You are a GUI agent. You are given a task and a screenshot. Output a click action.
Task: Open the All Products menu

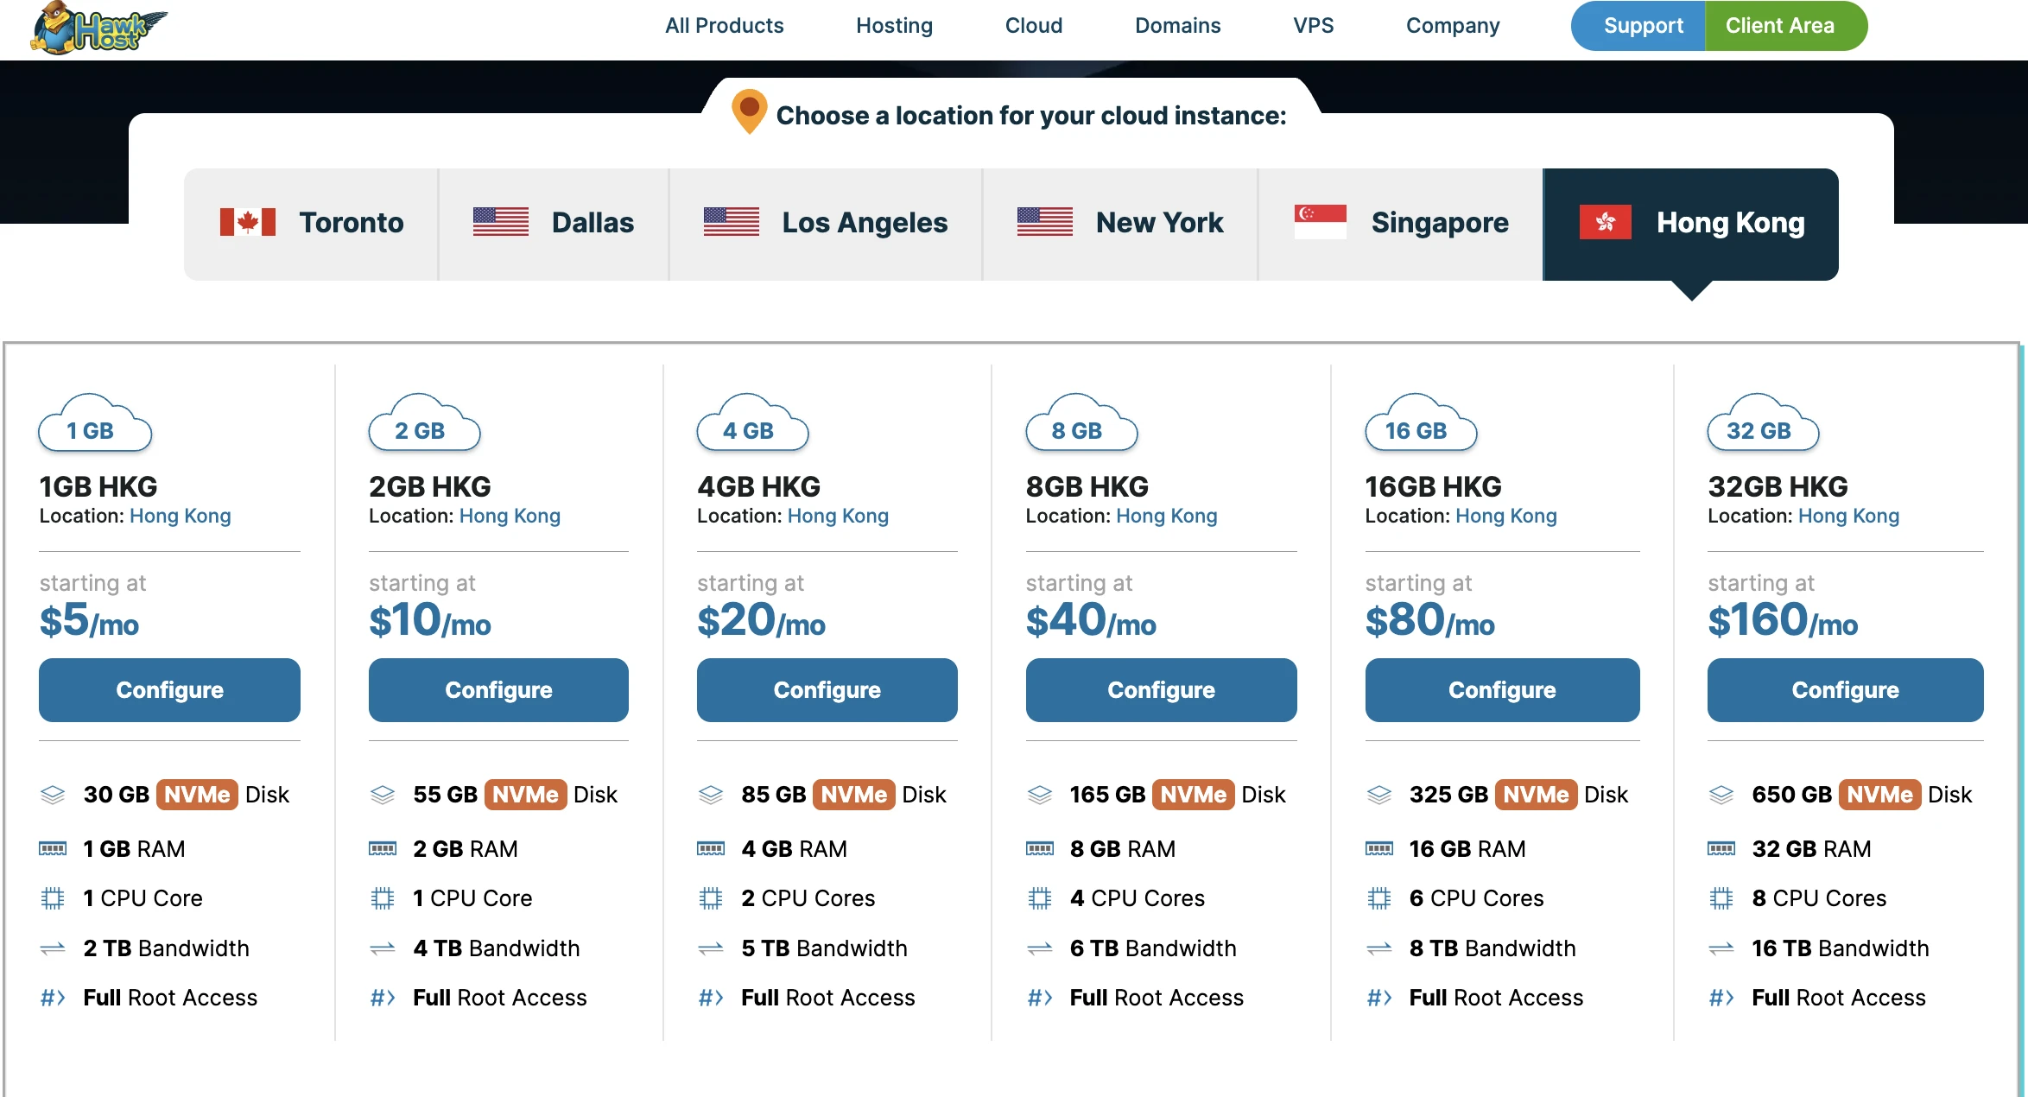(x=724, y=26)
